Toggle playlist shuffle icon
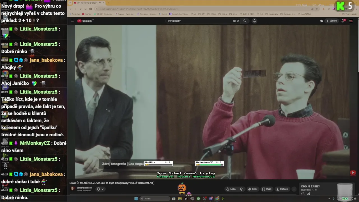359x202 pixels. point(309,194)
